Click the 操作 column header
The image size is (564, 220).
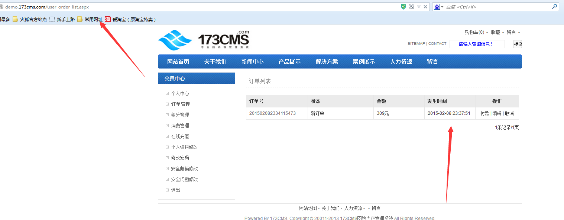(x=497, y=101)
